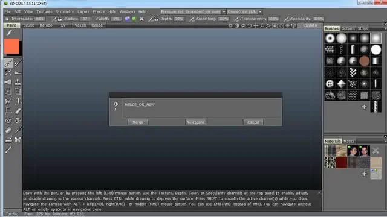Select the ring-shaped brush alpha
The height and width of the screenshot is (217, 387).
pos(330,38)
